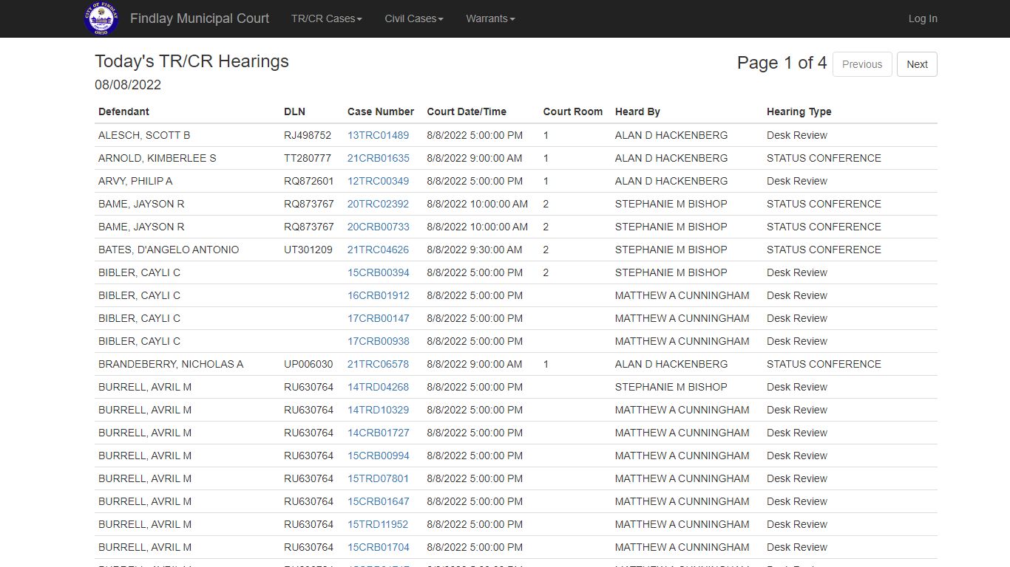
Task: Expand the Civil Cases dropdown menu
Action: [x=414, y=18]
